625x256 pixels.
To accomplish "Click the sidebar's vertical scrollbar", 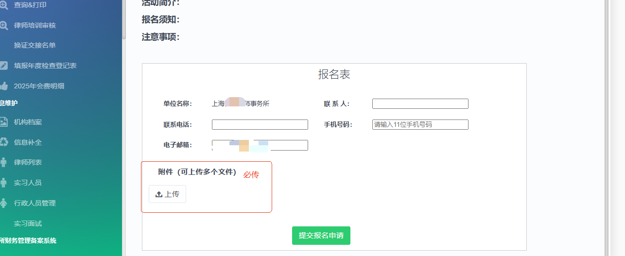I will tap(124, 19).
